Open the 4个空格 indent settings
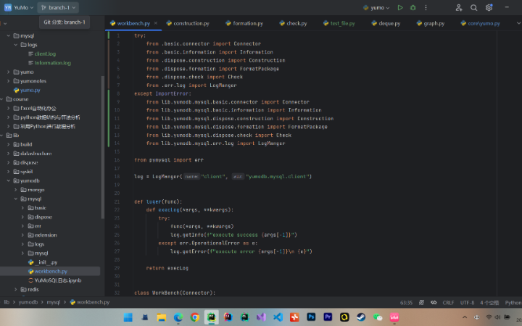 click(x=489, y=302)
